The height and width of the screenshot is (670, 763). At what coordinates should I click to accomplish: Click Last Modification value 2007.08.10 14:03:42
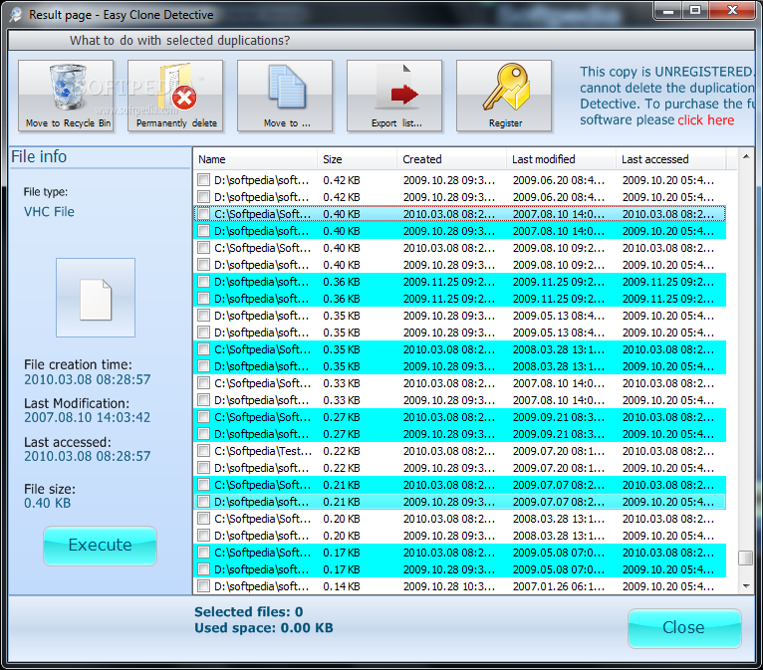[87, 417]
